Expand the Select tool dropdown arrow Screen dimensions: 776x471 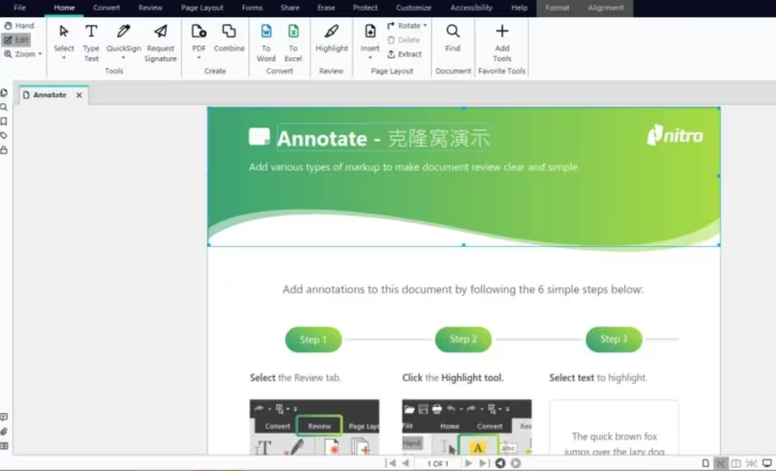pyautogui.click(x=64, y=58)
